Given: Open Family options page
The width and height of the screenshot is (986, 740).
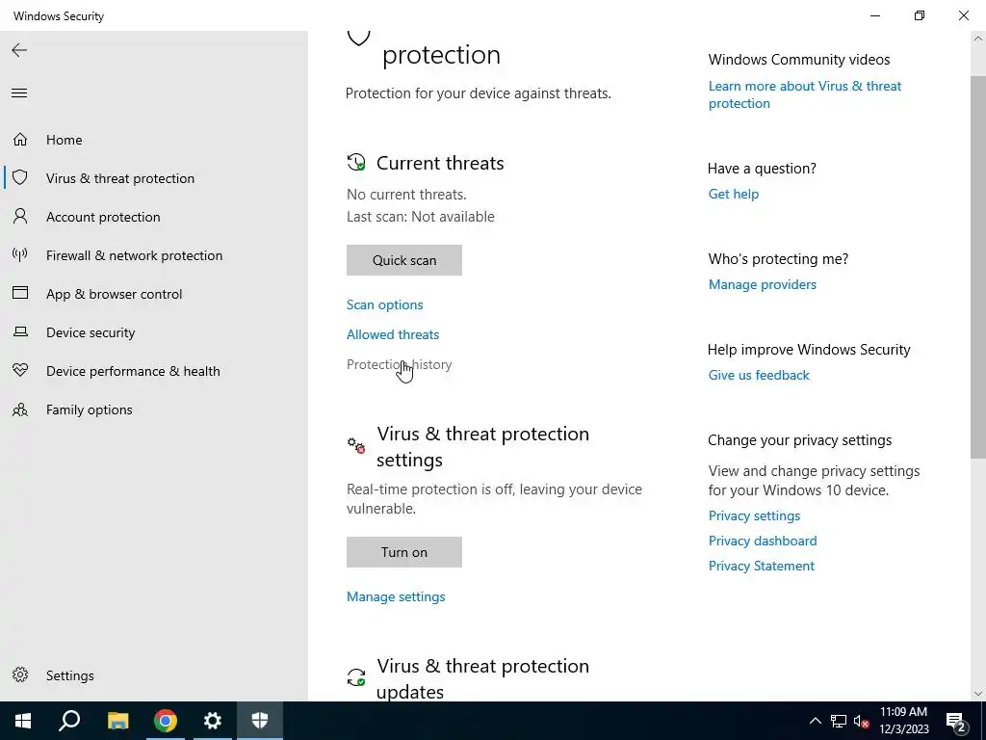Looking at the screenshot, I should point(90,410).
